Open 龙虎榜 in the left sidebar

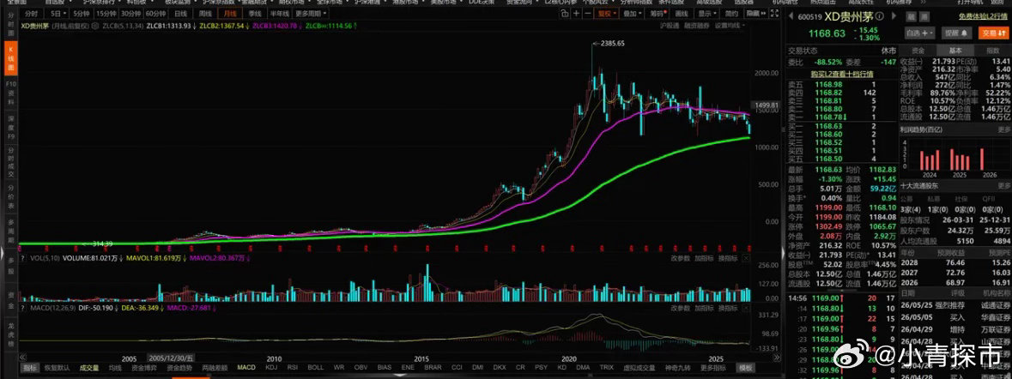click(9, 334)
